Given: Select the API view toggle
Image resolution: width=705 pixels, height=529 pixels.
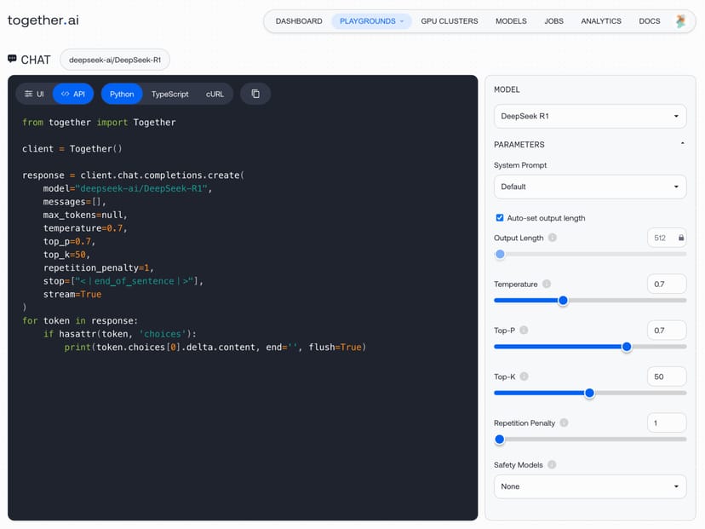Looking at the screenshot, I should 73,94.
